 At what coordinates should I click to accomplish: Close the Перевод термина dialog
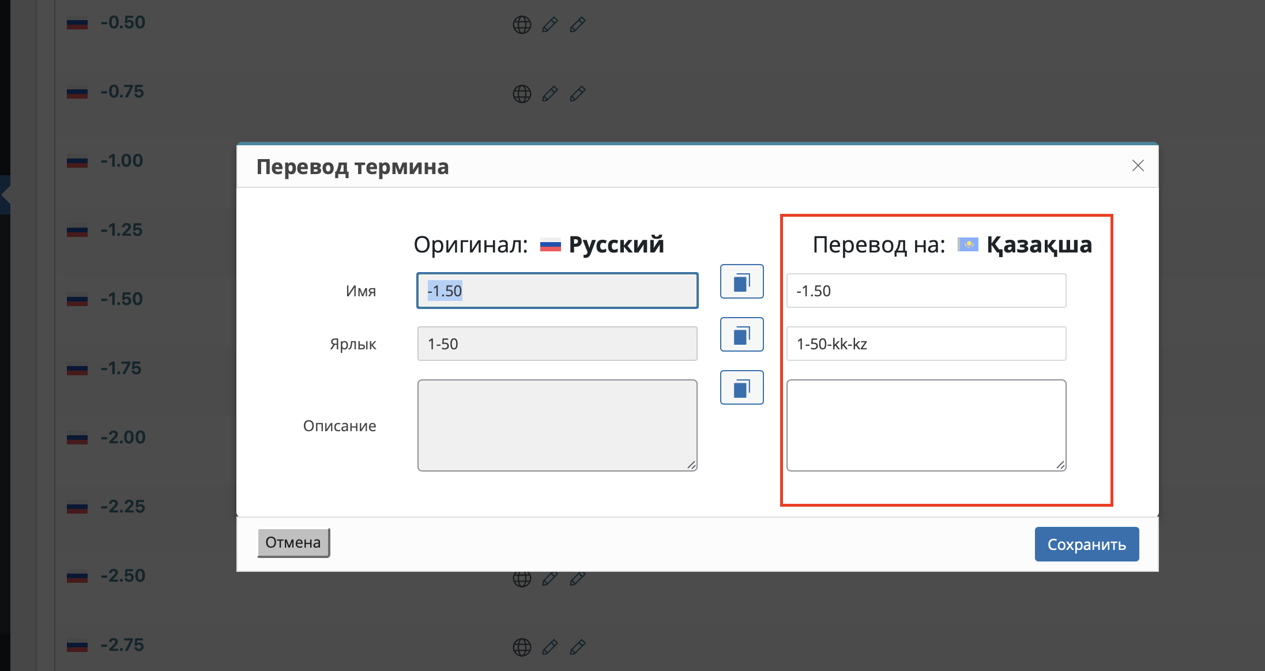(x=1138, y=166)
